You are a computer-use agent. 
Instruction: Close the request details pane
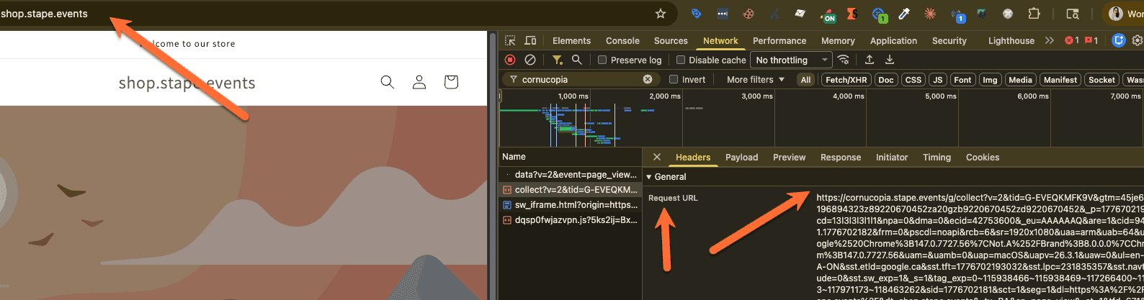(657, 157)
